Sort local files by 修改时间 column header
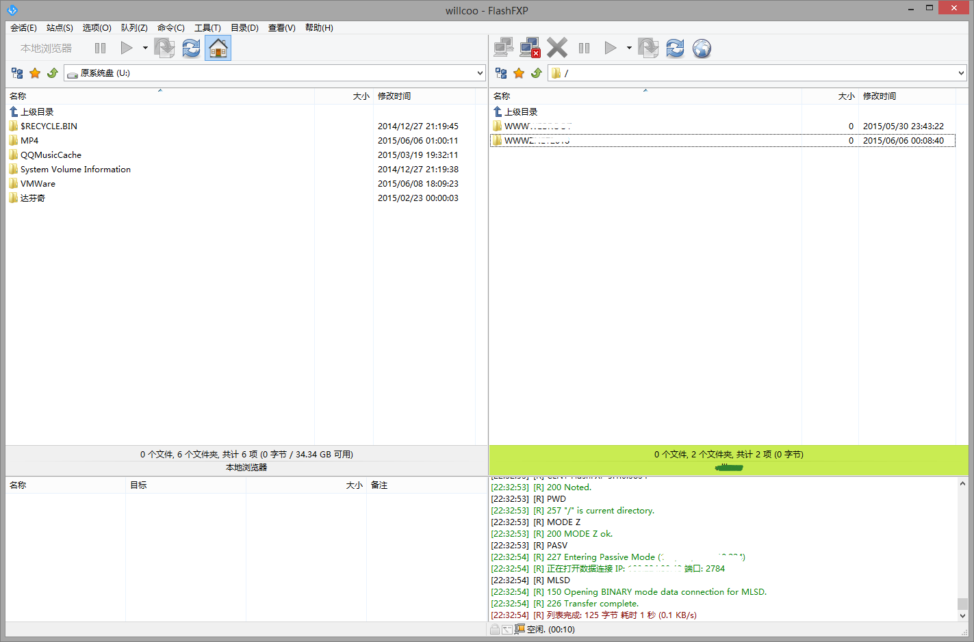974x642 pixels. [394, 96]
